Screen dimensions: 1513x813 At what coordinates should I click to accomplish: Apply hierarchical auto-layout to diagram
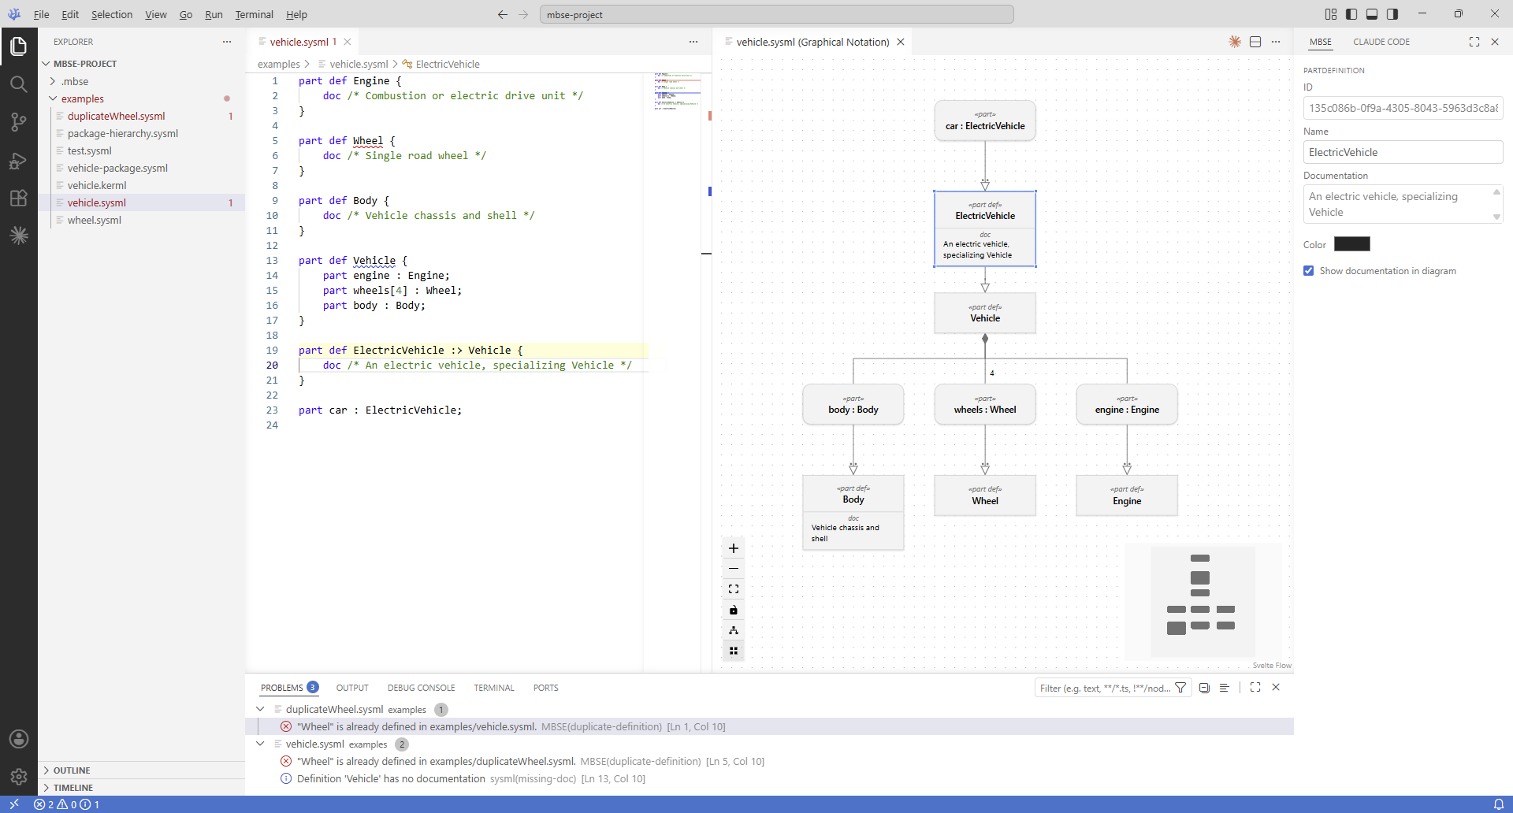[x=734, y=630]
